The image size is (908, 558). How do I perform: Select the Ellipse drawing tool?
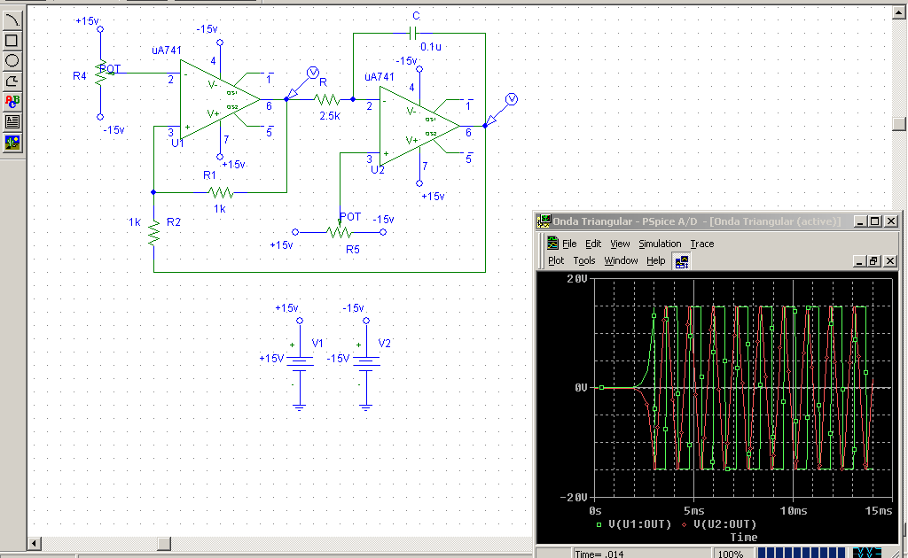coord(11,60)
